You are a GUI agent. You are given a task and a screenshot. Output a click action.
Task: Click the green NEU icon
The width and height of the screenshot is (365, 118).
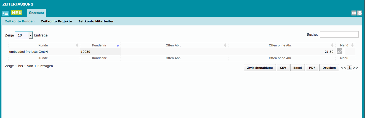(17, 13)
